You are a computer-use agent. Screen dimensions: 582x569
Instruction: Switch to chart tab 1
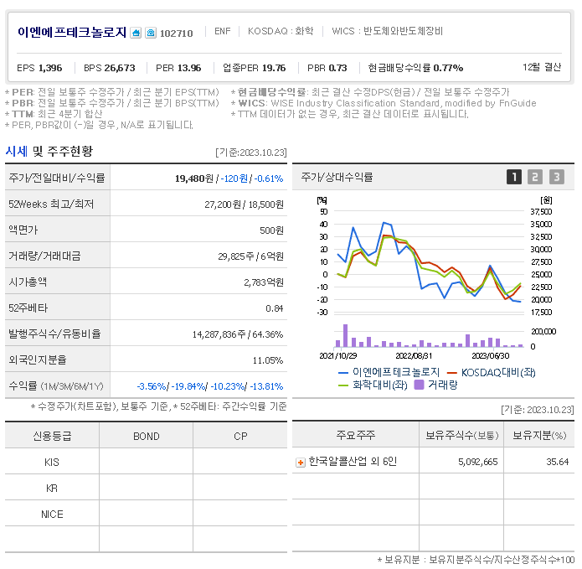tap(513, 177)
